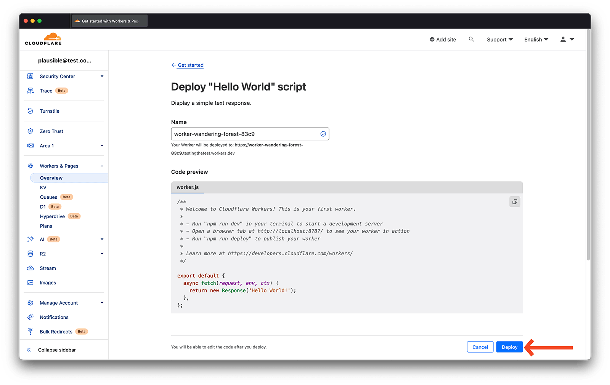This screenshot has height=385, width=610.
Task: Expand the Security Center menu arrow
Action: 102,76
